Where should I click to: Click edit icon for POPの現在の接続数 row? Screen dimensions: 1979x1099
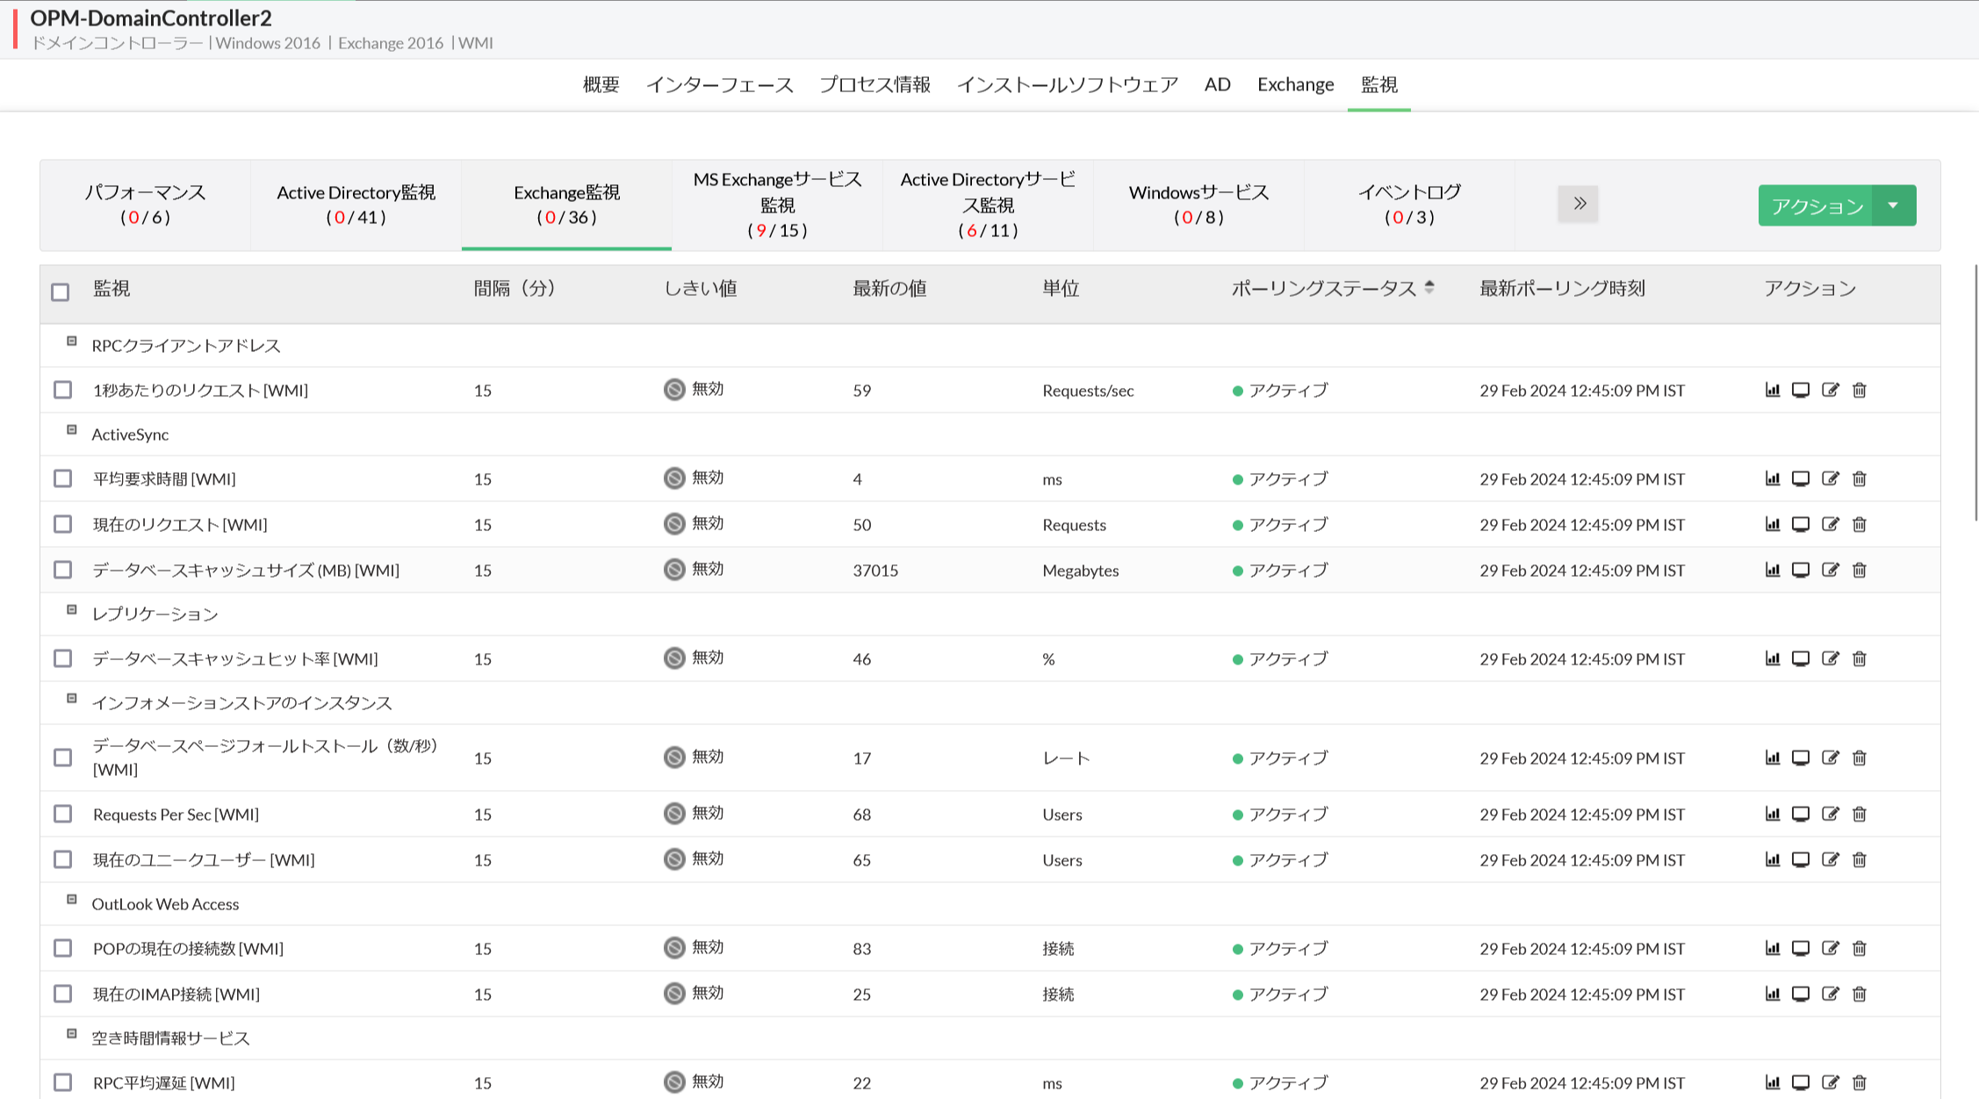tap(1831, 948)
